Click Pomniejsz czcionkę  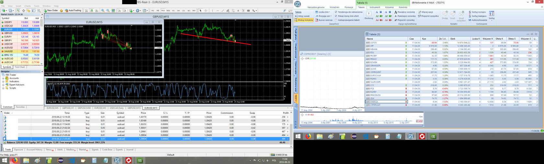click(x=405, y=16)
